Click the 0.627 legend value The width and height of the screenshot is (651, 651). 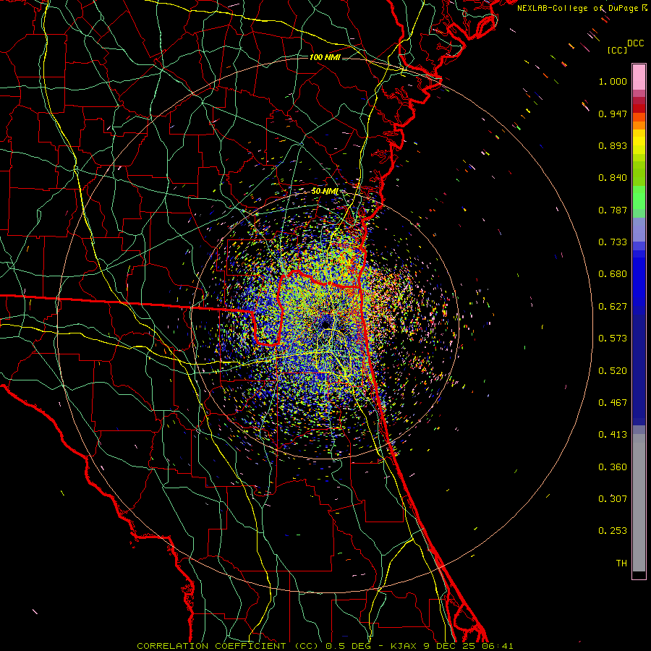click(613, 307)
